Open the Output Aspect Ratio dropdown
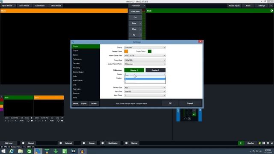 pos(145,64)
